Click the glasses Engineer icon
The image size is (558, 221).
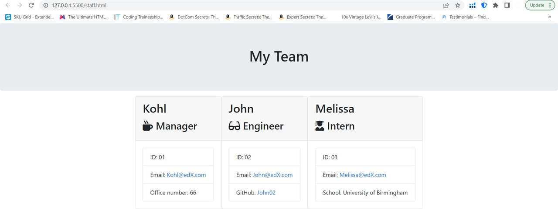click(x=235, y=126)
